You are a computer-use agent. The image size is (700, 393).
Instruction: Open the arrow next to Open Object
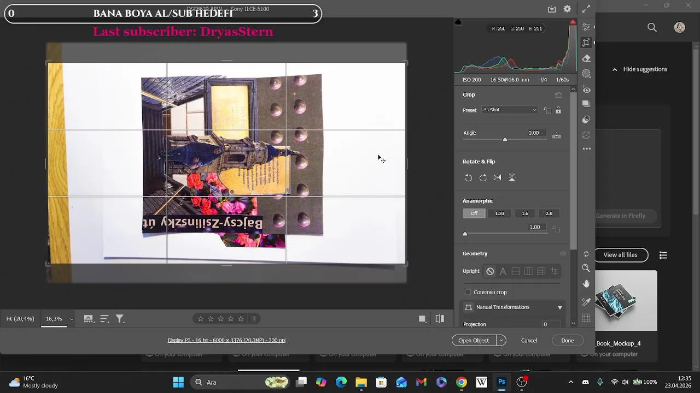(x=501, y=341)
